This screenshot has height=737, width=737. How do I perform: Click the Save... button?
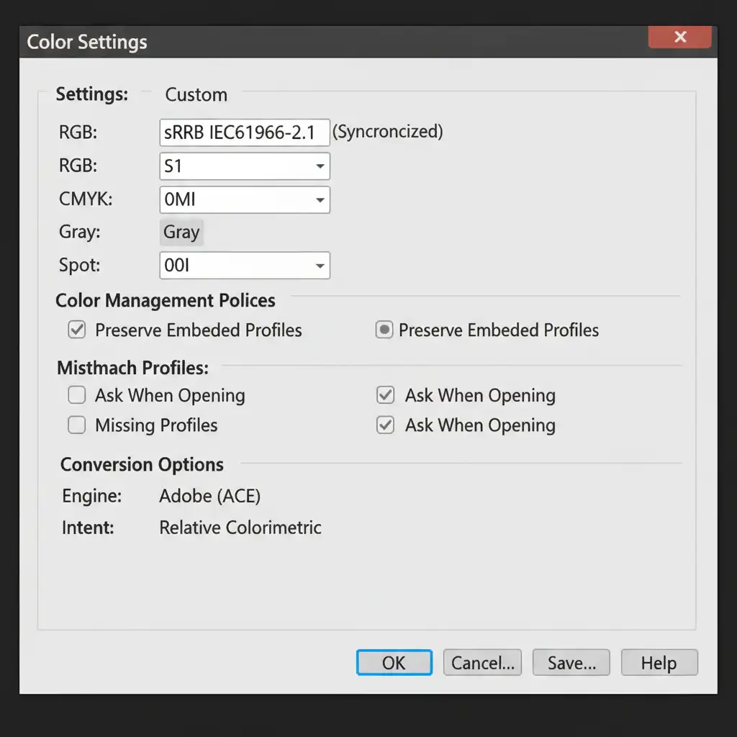pos(571,663)
